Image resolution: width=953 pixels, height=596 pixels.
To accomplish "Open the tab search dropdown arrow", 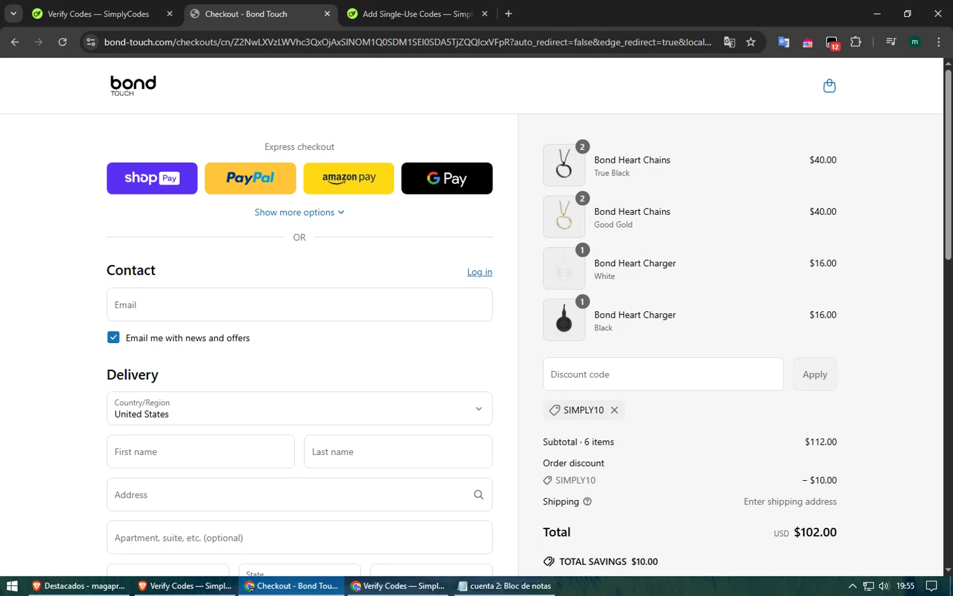I will tap(13, 13).
